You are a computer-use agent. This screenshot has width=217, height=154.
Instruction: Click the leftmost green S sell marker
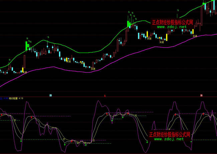9,59
